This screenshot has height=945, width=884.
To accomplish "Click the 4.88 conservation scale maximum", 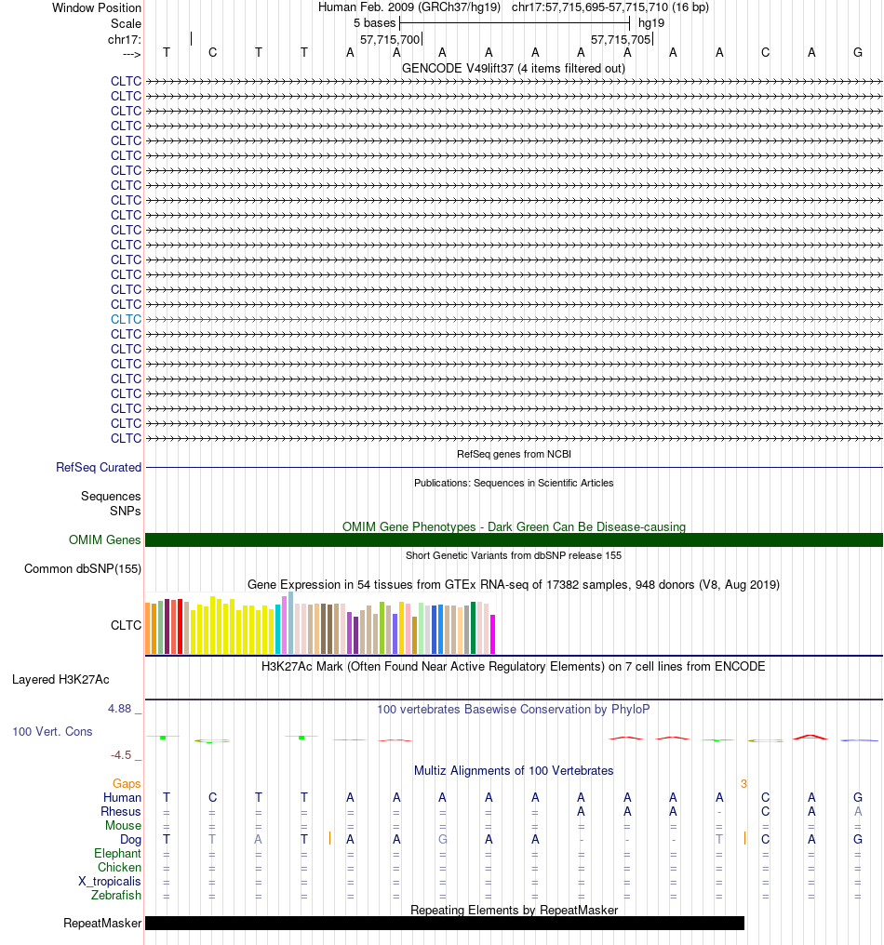I will click(119, 708).
